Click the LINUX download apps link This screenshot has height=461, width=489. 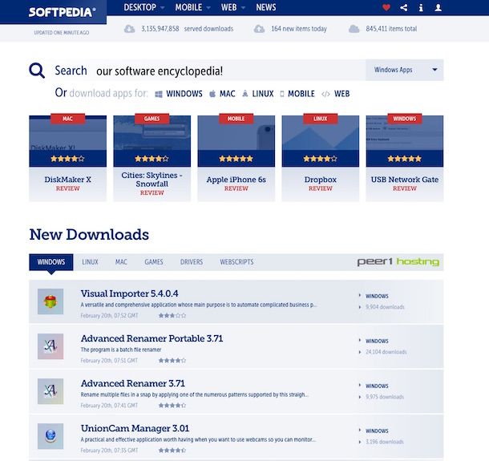click(263, 94)
